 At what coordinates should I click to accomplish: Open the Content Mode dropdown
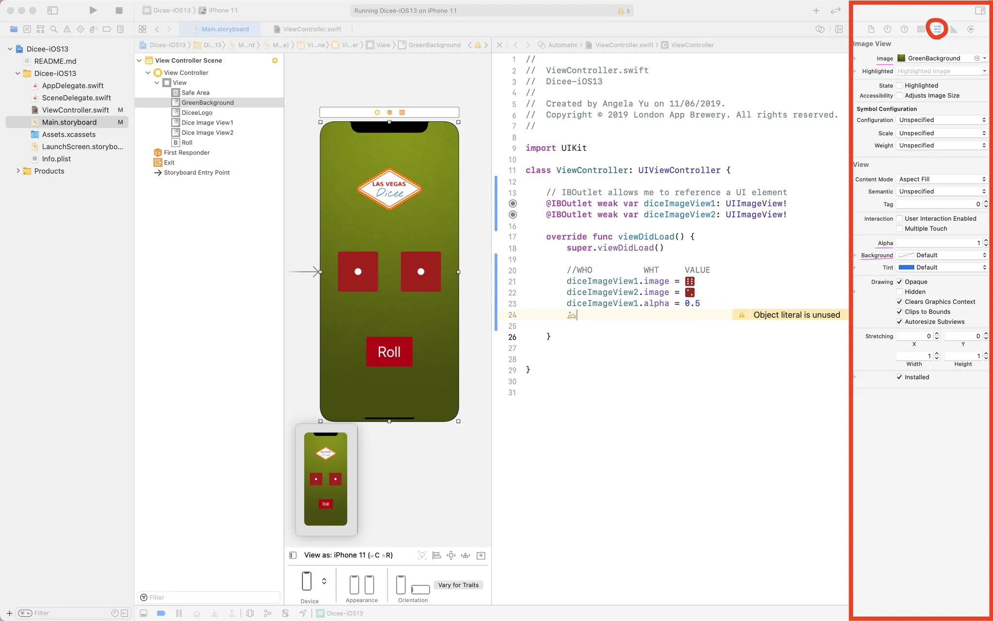pyautogui.click(x=942, y=179)
